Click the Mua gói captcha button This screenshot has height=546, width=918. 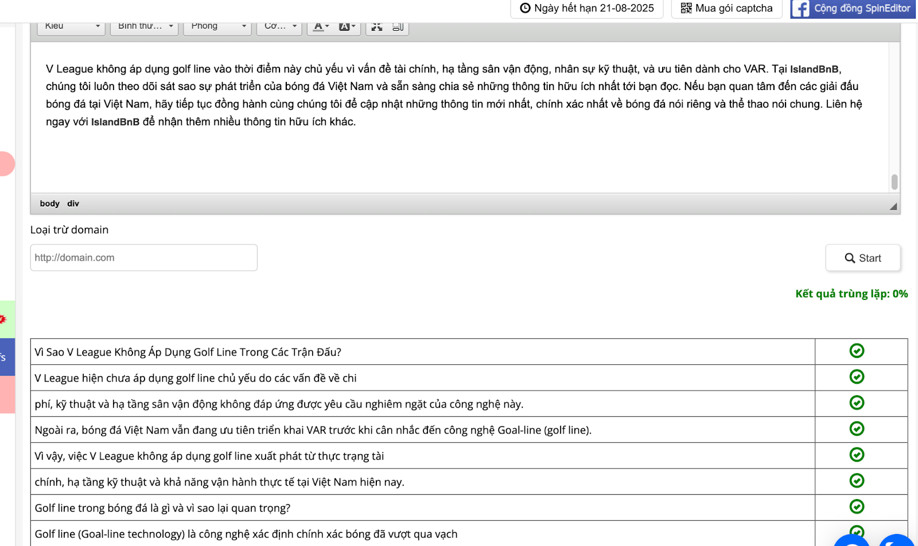726,9
